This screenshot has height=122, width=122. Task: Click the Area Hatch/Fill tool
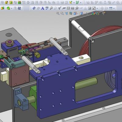tap(90, 8)
